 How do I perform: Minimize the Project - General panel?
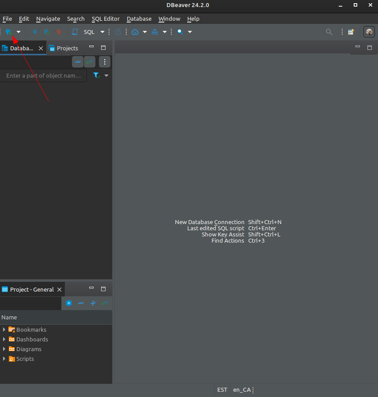pos(91,288)
